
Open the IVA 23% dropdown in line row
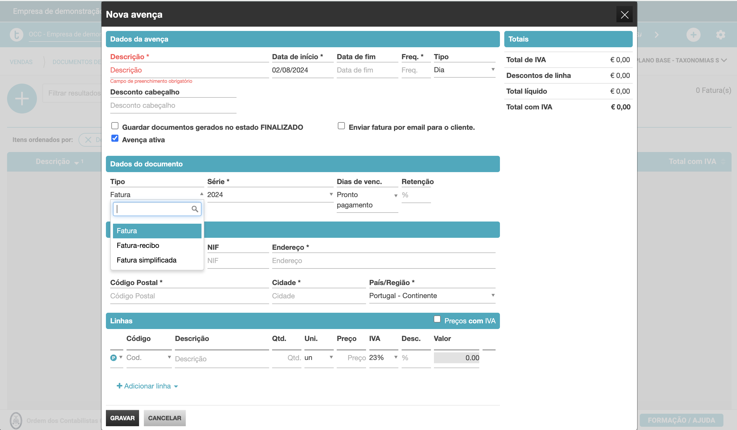(383, 358)
